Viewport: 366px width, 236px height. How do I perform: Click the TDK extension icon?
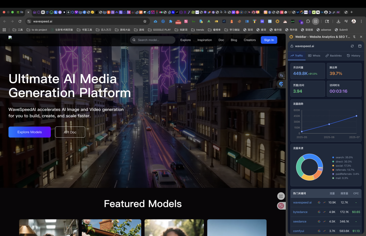click(262, 21)
